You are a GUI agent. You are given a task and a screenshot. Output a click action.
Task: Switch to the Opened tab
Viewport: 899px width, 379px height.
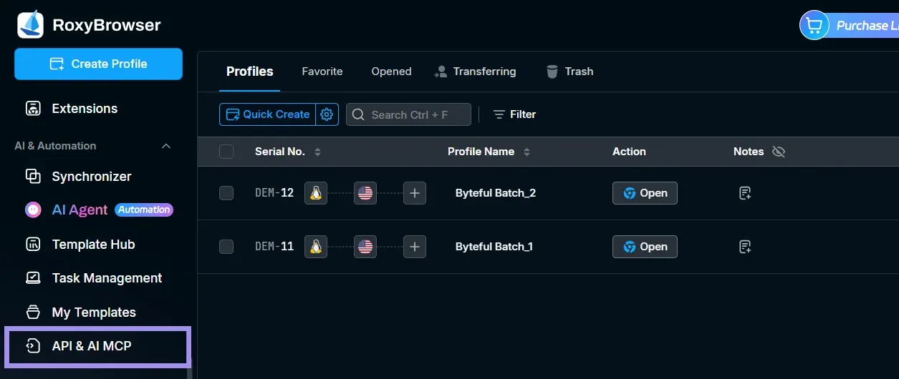[x=391, y=72]
